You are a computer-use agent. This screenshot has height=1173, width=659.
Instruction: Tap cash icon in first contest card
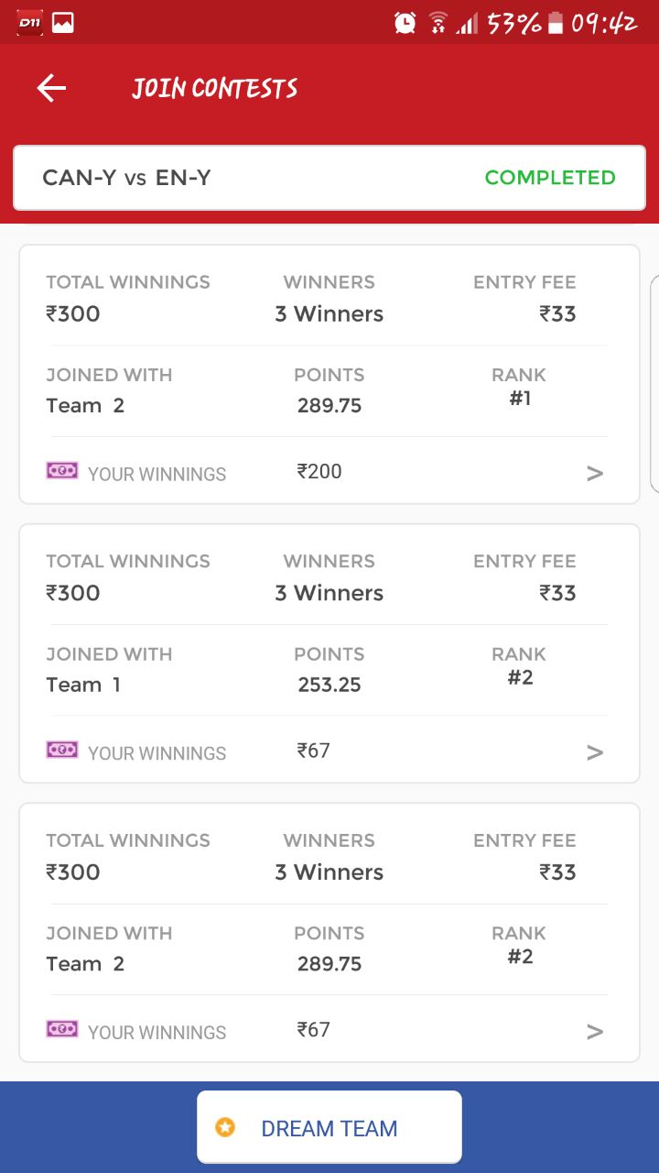coord(62,471)
